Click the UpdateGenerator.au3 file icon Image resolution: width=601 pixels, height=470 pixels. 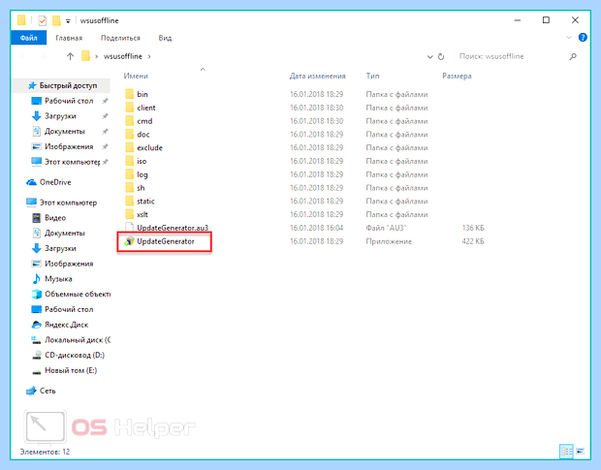[x=130, y=228]
